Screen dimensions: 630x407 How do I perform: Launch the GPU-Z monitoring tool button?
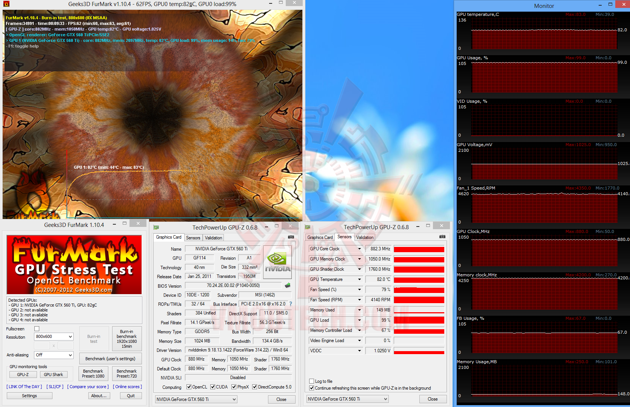23,375
